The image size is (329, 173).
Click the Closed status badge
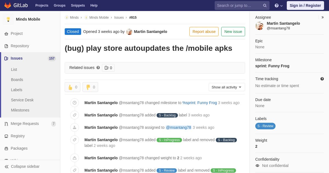pos(73,32)
